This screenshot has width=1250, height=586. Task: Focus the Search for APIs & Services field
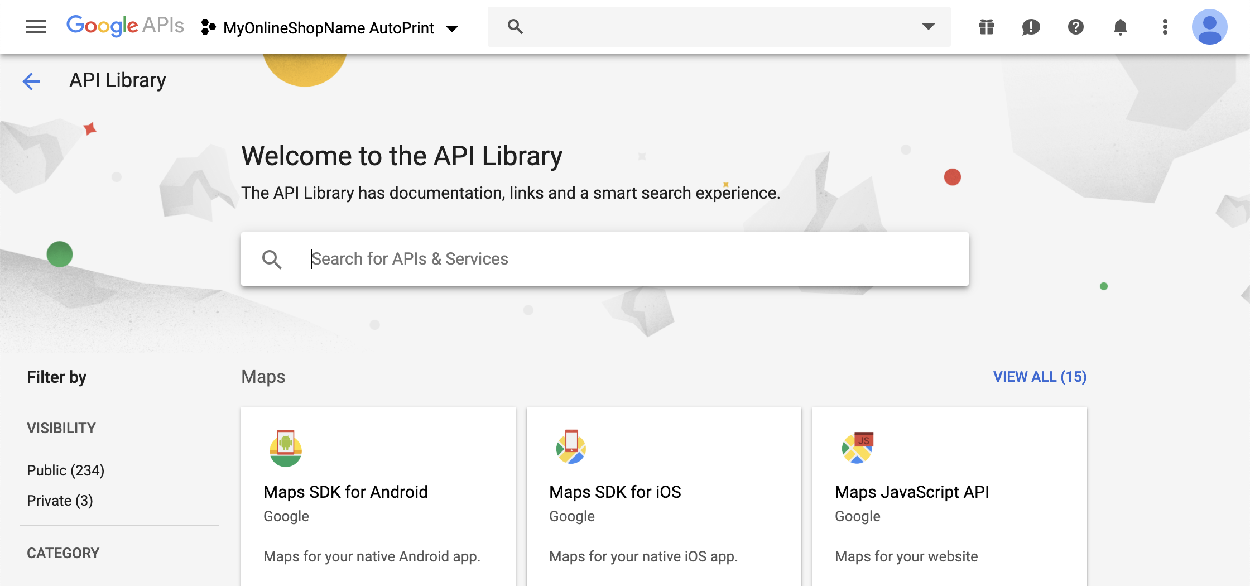click(605, 259)
